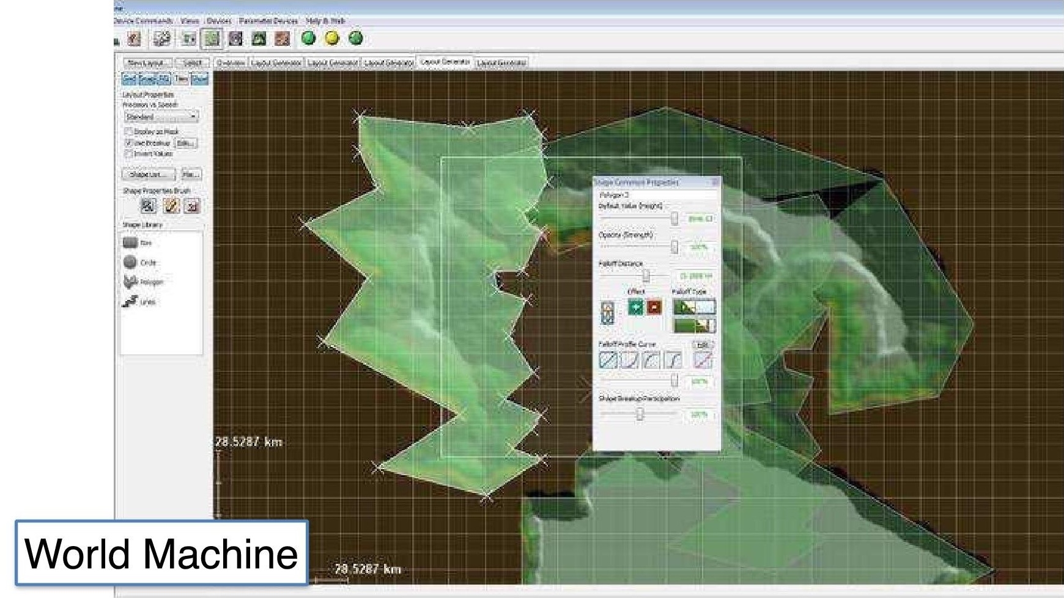1064x598 pixels.
Task: Select the Lines shape in Shape Library
Action: (139, 301)
